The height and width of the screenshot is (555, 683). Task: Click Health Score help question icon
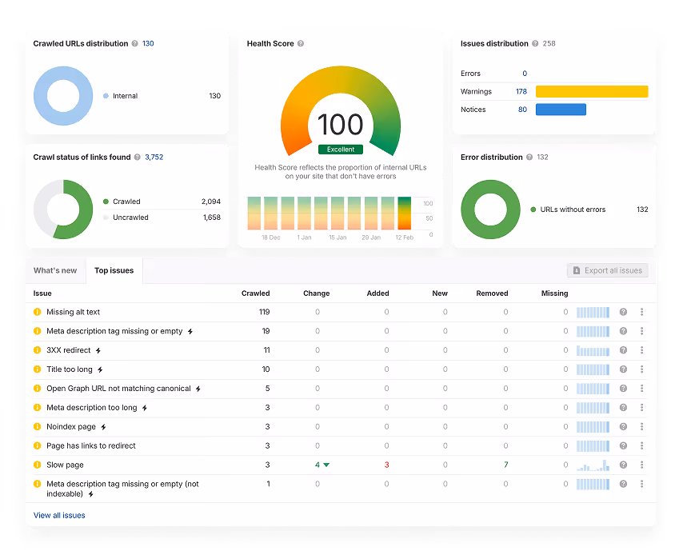[301, 43]
